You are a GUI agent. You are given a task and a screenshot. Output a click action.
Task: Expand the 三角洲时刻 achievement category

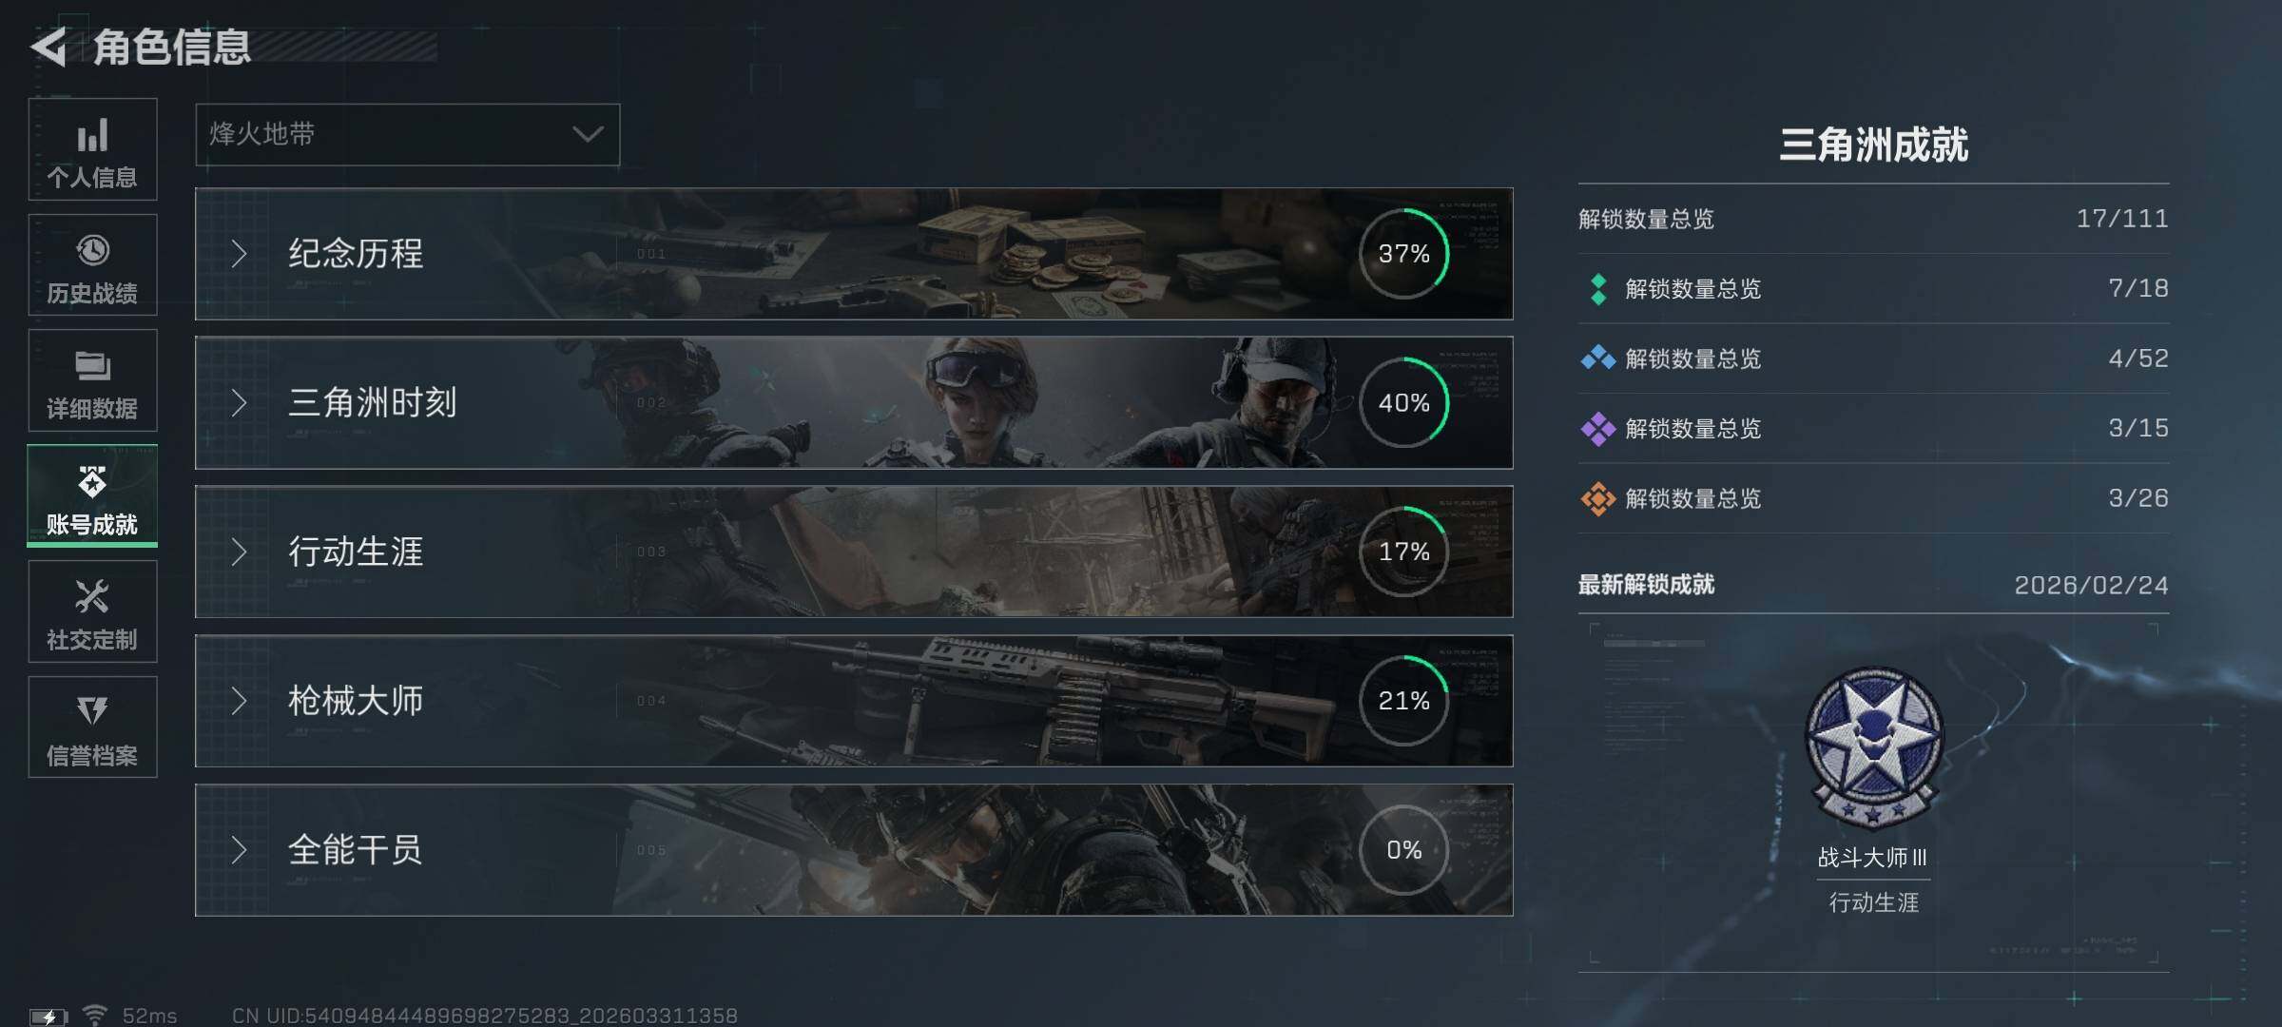(x=854, y=402)
